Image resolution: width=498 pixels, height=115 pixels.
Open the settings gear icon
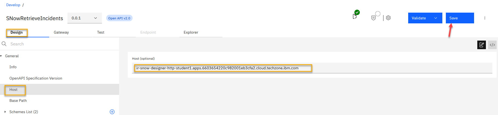(x=388, y=18)
